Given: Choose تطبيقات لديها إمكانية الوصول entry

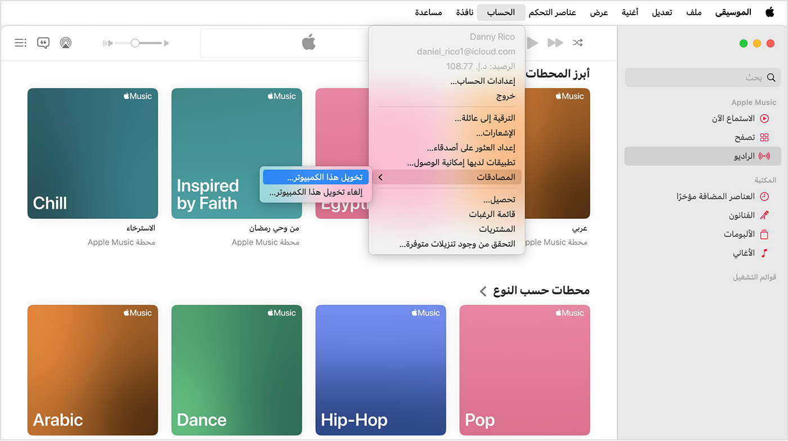Looking at the screenshot, I should pos(447,163).
